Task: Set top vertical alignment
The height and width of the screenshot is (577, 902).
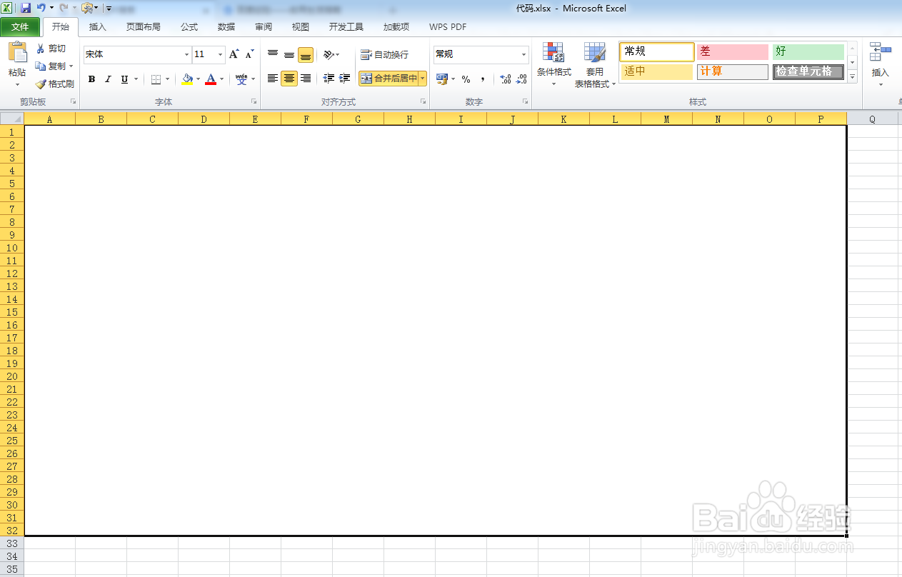Action: click(x=273, y=54)
